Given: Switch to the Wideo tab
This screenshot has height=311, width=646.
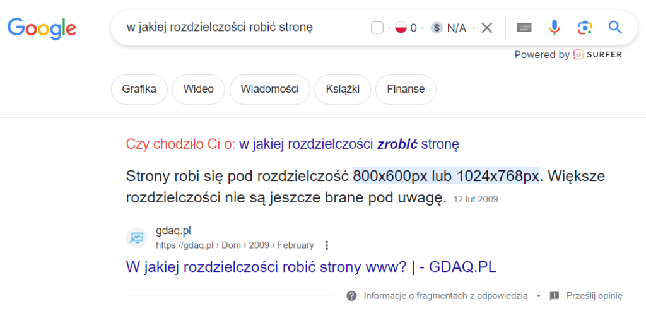Looking at the screenshot, I should [198, 89].
